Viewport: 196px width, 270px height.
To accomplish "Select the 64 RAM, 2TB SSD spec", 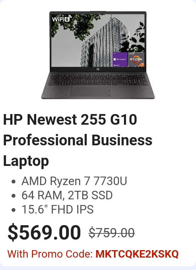I will tap(67, 195).
